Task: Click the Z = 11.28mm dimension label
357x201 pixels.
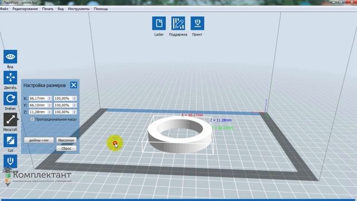Action: [x=221, y=120]
